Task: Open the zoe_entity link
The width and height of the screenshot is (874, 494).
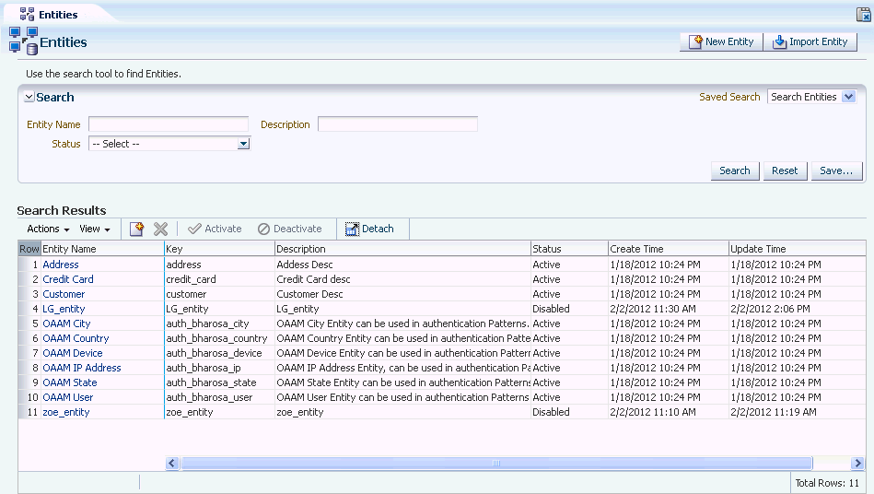Action: pos(65,412)
